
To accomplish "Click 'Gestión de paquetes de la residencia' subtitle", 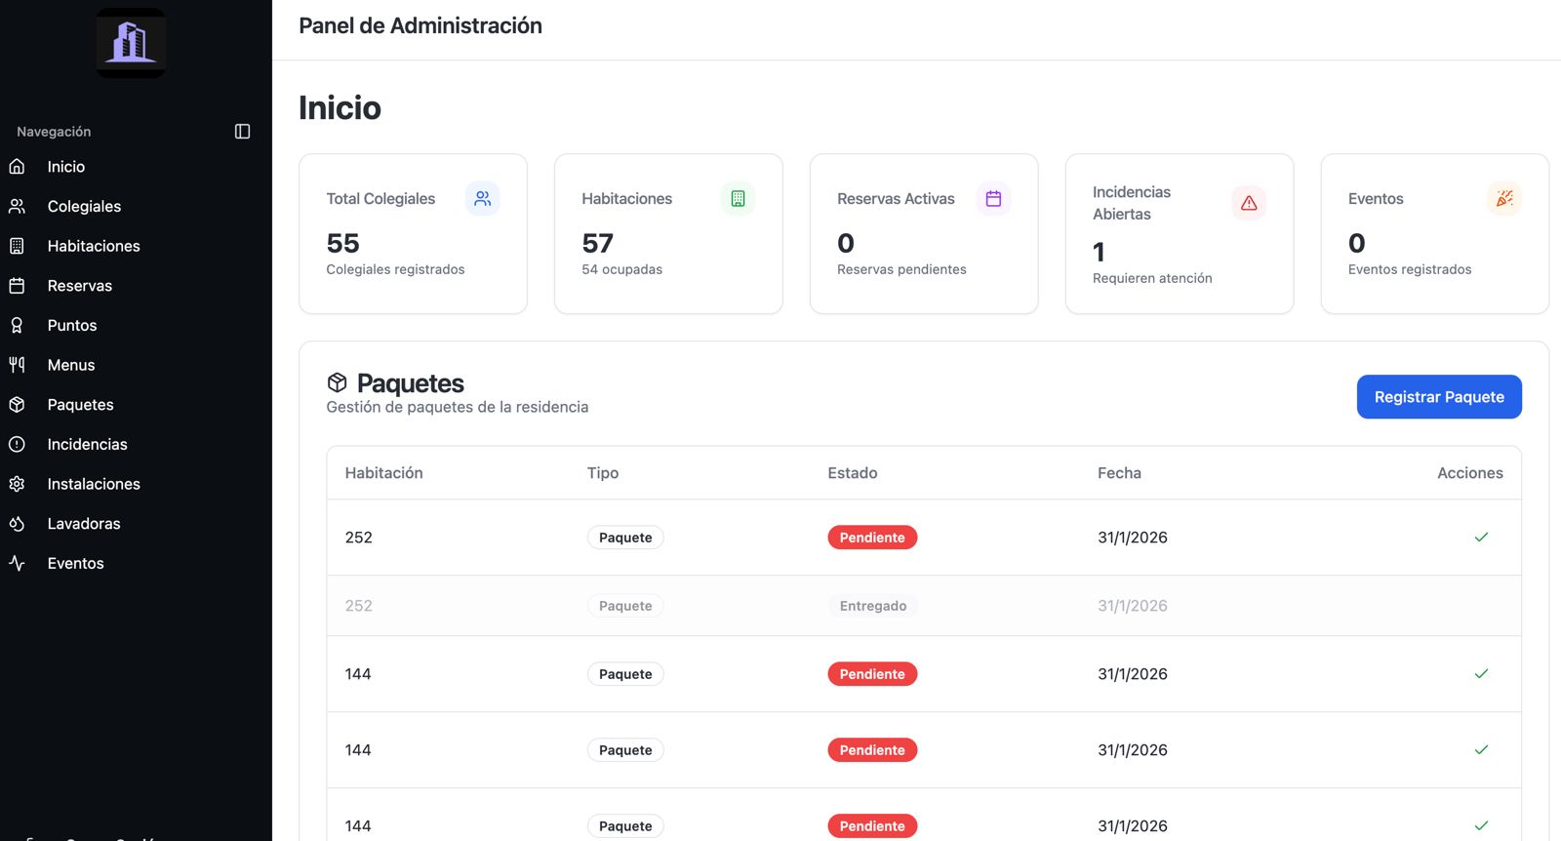I will pos(458,407).
